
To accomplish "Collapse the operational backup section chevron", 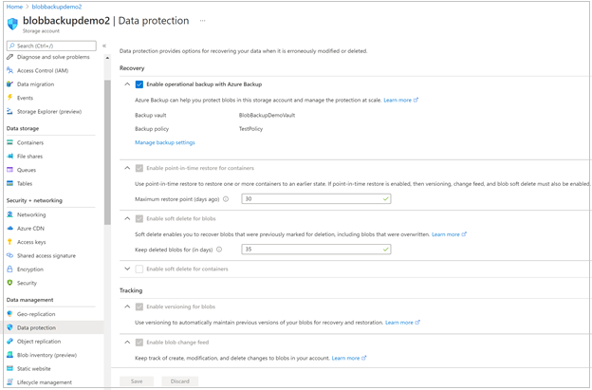I will 127,84.
